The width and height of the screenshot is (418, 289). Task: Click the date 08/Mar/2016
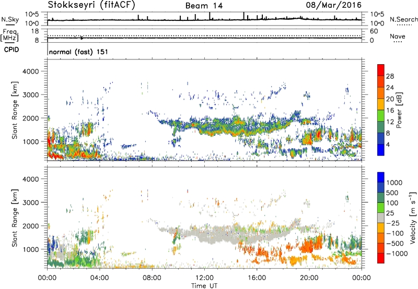[x=333, y=5]
